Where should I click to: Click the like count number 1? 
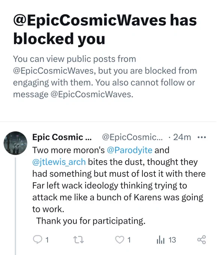129,240
